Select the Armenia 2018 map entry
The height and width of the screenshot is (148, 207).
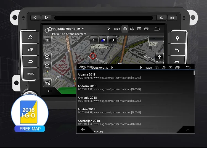[x=135, y=99]
